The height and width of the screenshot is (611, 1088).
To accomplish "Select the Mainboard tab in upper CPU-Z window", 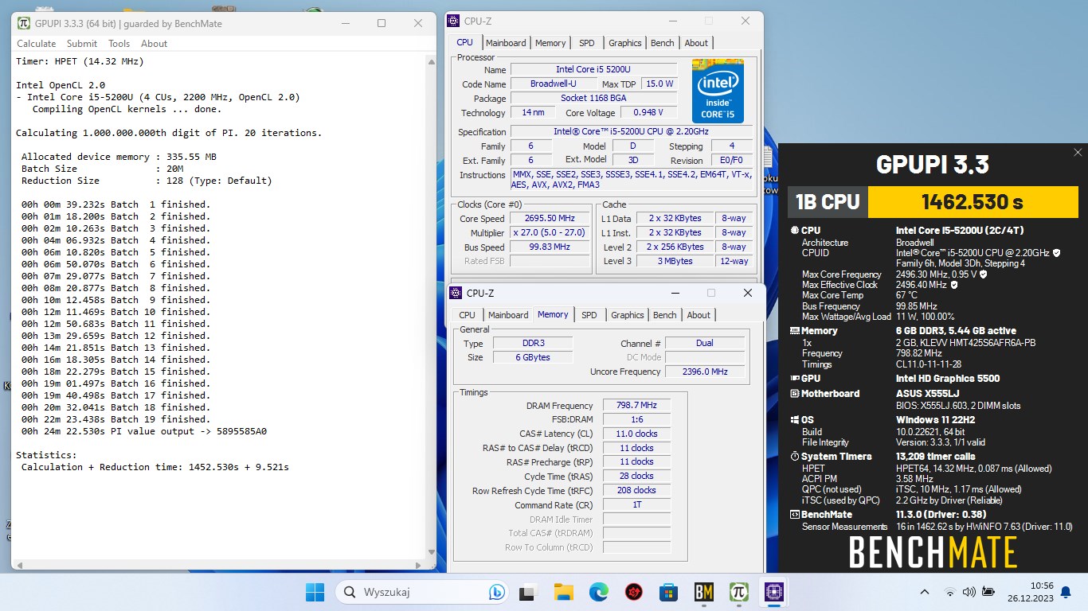I will 506,43.
